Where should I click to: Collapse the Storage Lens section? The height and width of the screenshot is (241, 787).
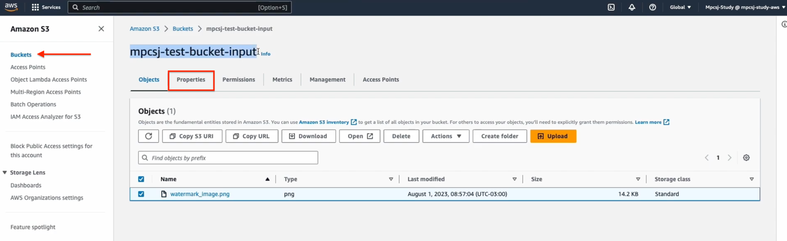pos(5,172)
